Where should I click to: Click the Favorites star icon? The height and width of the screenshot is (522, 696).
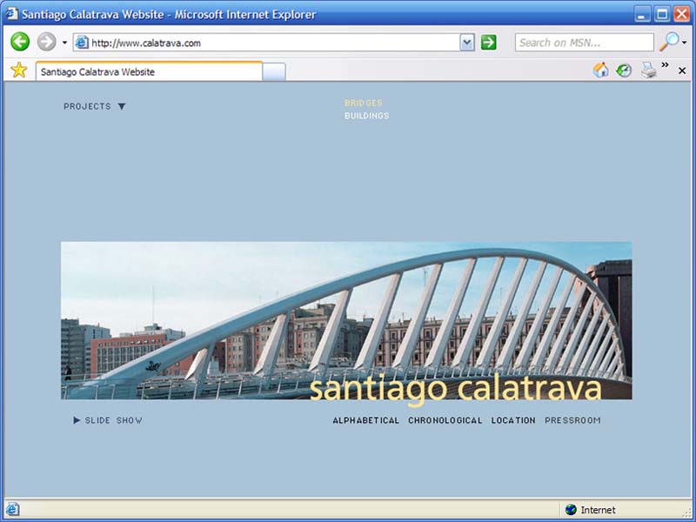point(18,70)
